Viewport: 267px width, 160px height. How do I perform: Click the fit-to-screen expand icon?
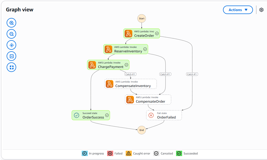pos(11,67)
